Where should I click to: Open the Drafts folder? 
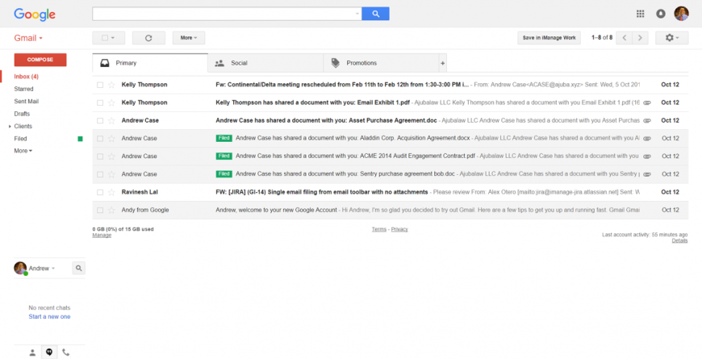22,114
